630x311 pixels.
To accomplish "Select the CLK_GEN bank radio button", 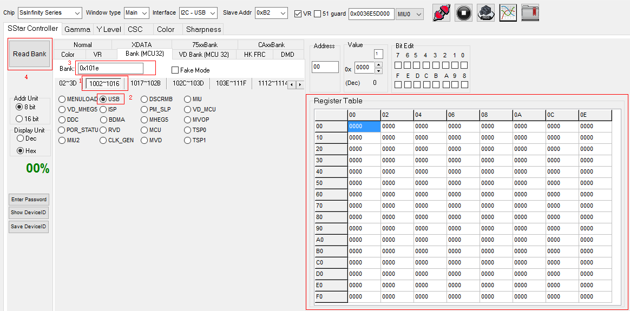I will click(103, 141).
